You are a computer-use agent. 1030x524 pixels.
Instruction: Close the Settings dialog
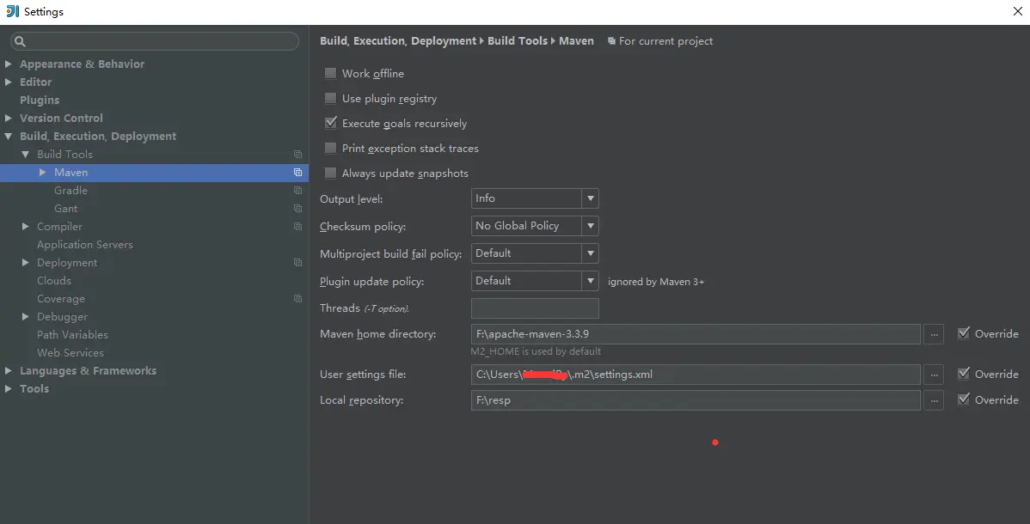[1017, 11]
